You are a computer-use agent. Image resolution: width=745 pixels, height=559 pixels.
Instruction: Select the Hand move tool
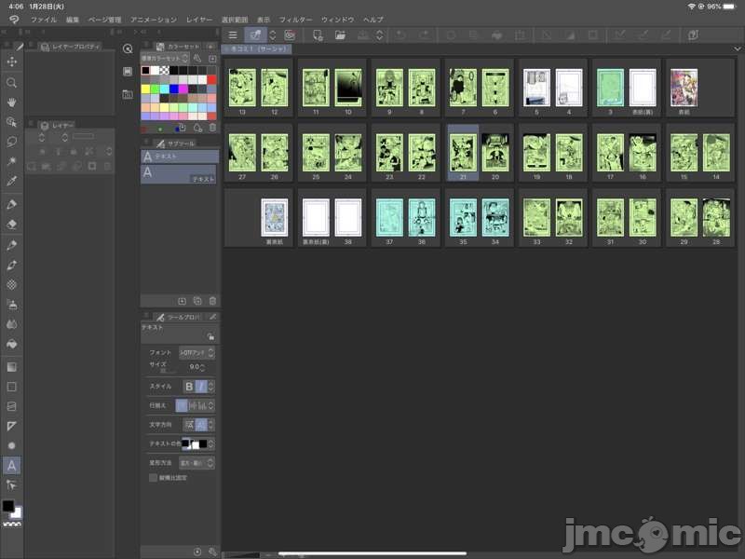pyautogui.click(x=12, y=102)
